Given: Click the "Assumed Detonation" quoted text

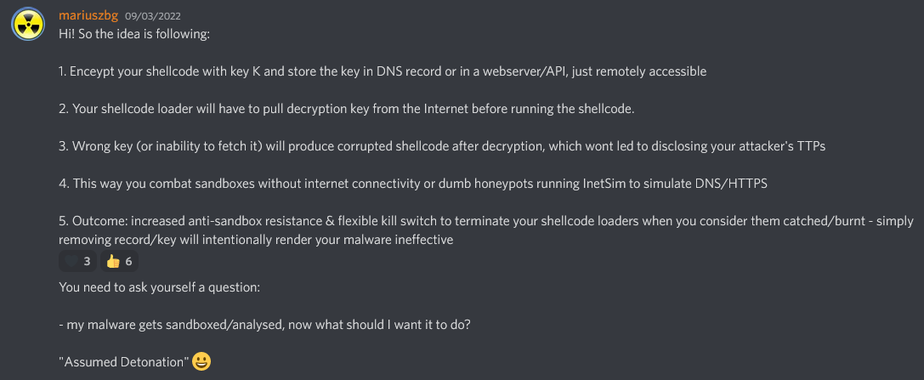Looking at the screenshot, I should [x=123, y=362].
